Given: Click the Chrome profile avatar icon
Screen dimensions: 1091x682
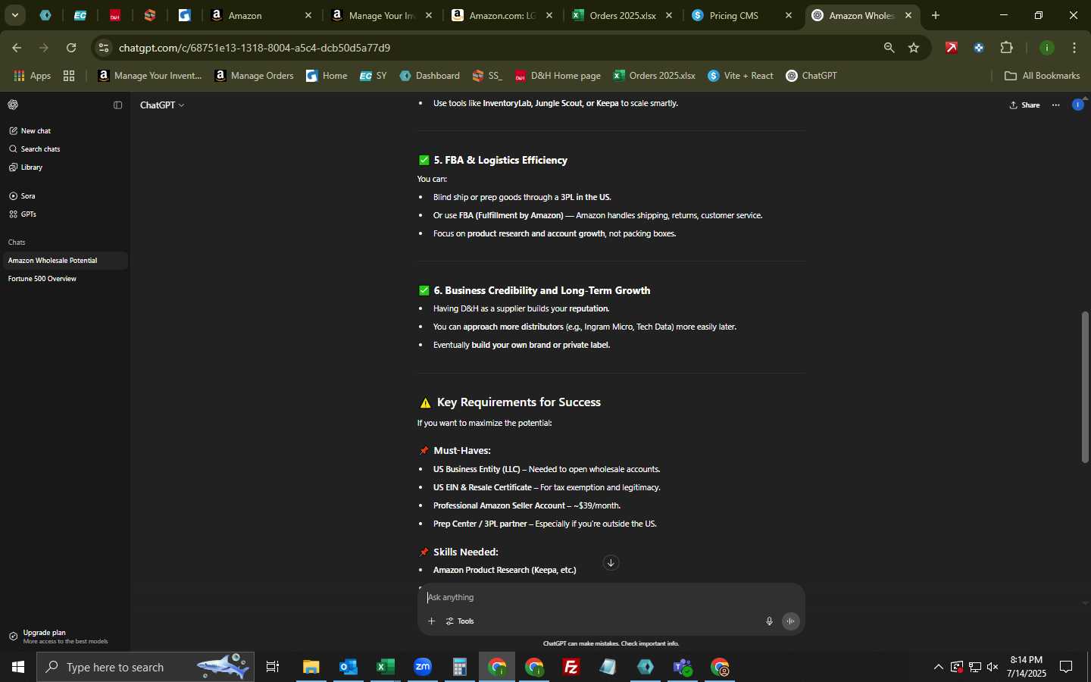Looking at the screenshot, I should point(1047,48).
